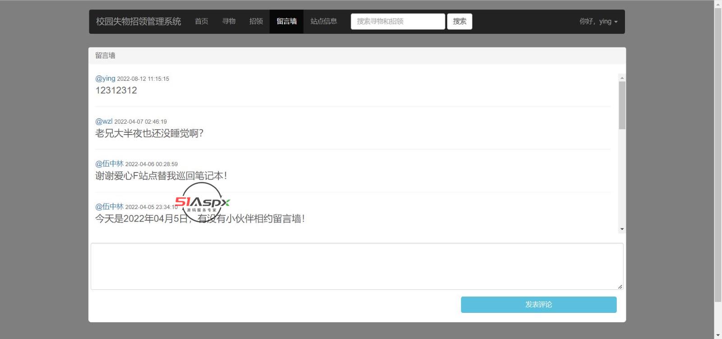Viewport: 722px width, 339px height.
Task: Click the message 谢谢爱心F站点替我巡回笔记本!
Action: tap(161, 176)
